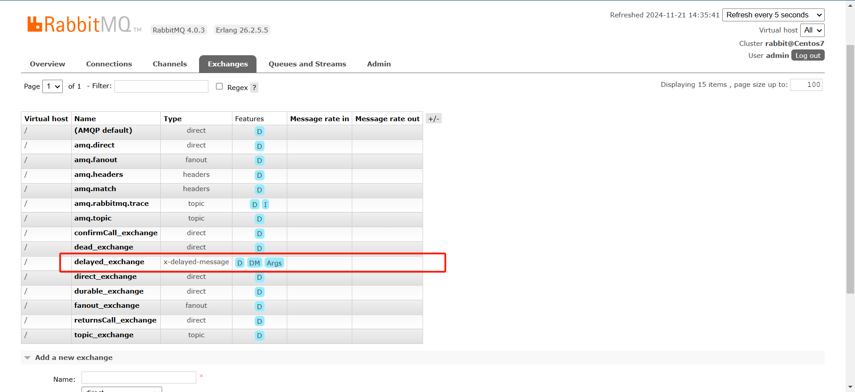Sort by the Type column header

(172, 119)
